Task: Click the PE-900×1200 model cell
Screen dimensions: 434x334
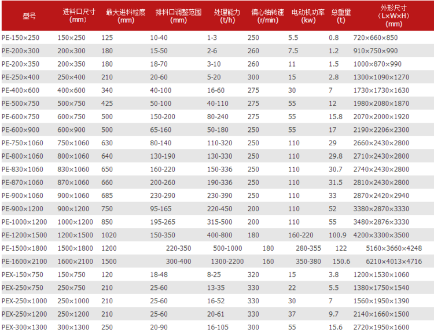Action: pyautogui.click(x=23, y=209)
